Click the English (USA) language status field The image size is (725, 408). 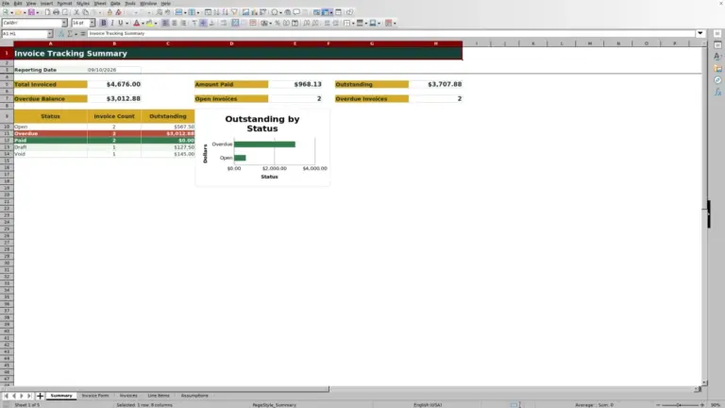pos(428,405)
